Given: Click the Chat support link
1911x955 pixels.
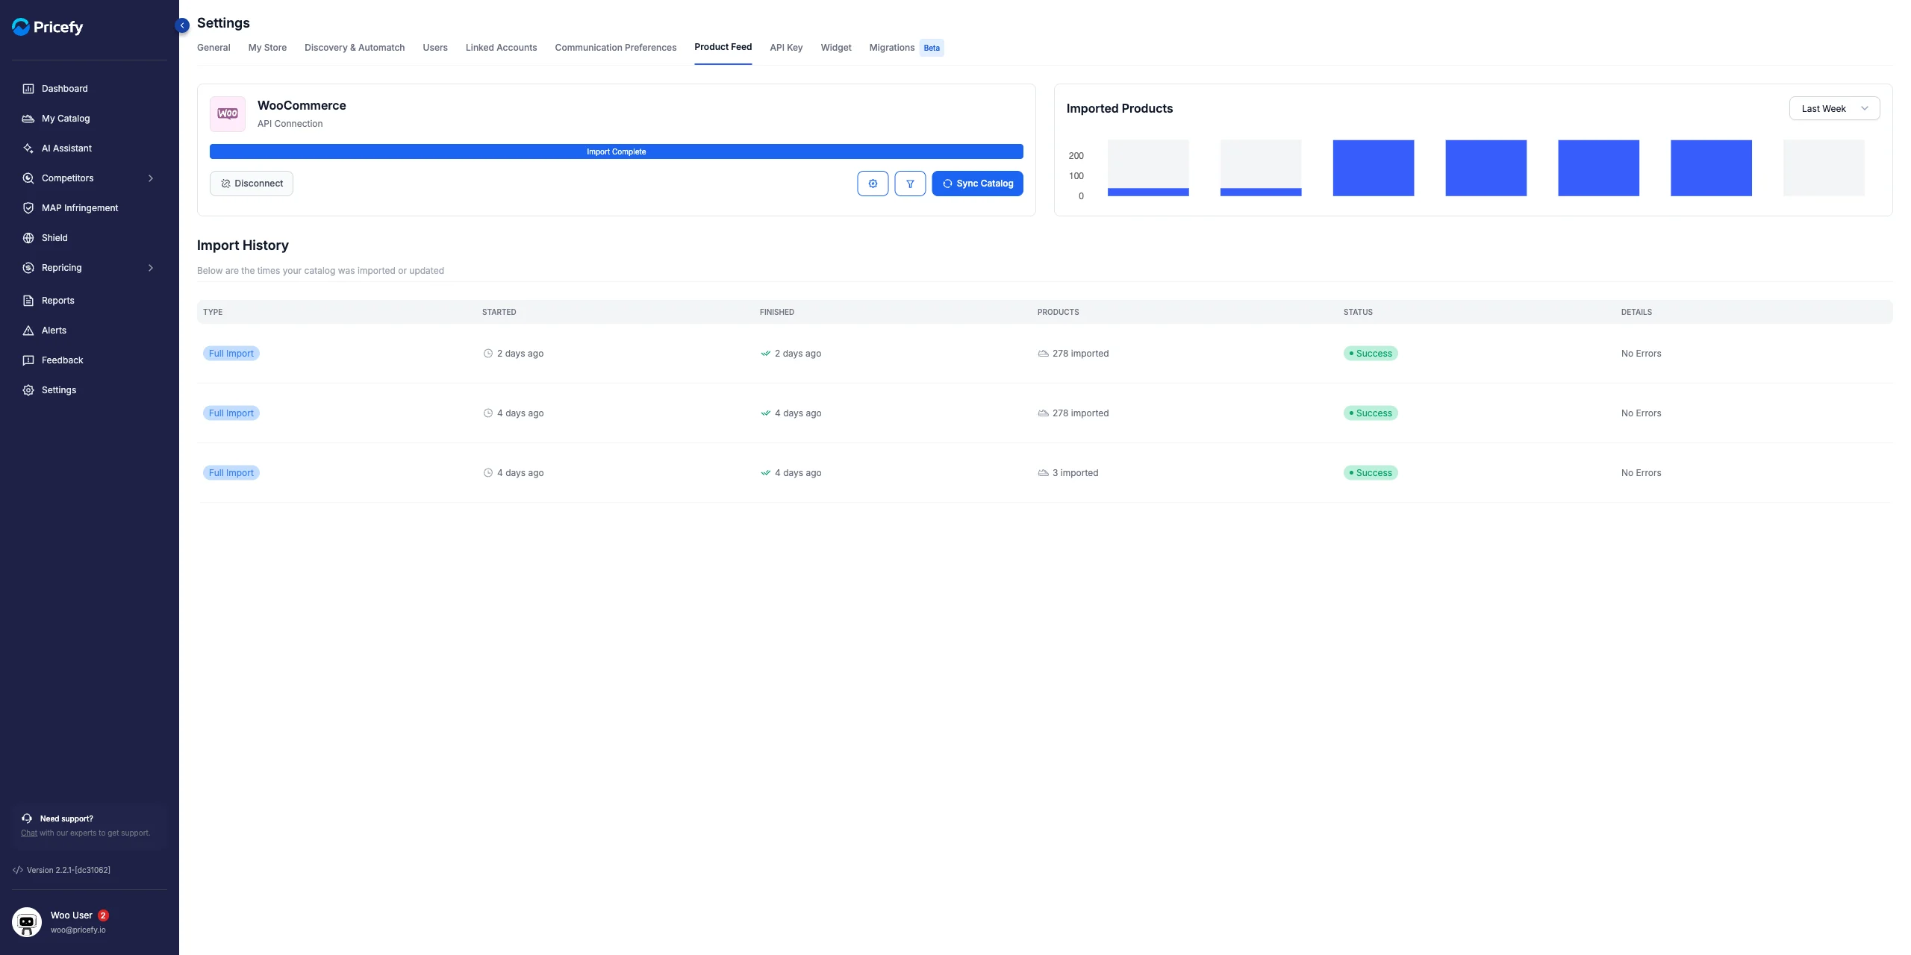Looking at the screenshot, I should point(29,833).
